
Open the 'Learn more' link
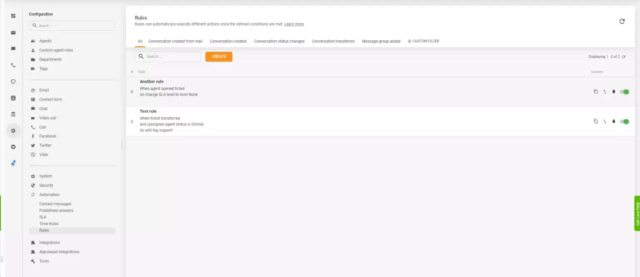point(294,24)
